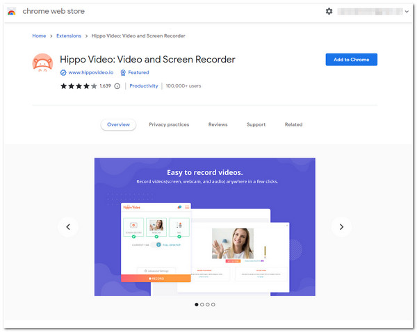
Task: Switch to Privacy practices tab
Action: (169, 124)
